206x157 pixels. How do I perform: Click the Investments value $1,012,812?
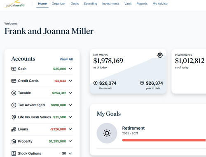(190, 61)
